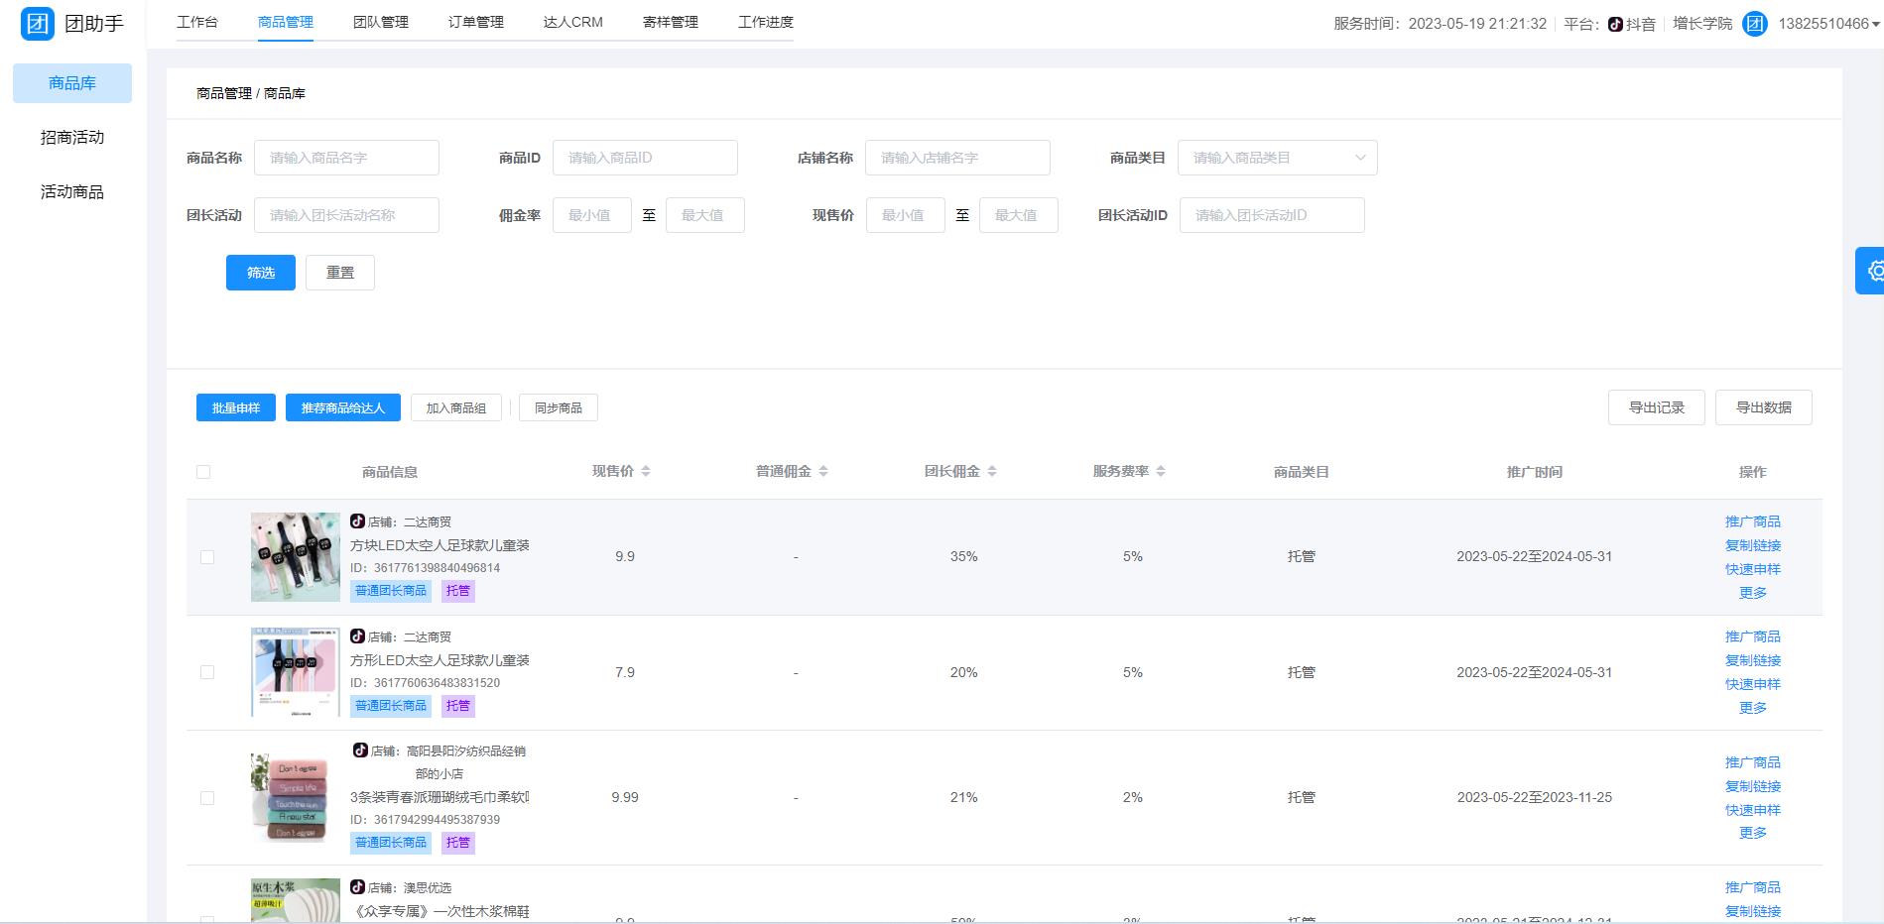1884x924 pixels.
Task: Click the 抖音 platform icon in header
Action: [x=1615, y=24]
